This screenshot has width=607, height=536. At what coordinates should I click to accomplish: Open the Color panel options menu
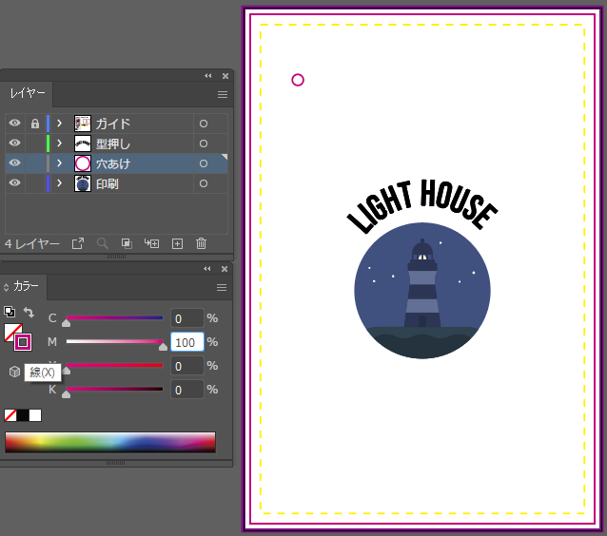222,287
